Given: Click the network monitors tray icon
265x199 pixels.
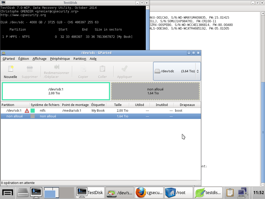Looking at the screenshot, I should [x=242, y=193].
